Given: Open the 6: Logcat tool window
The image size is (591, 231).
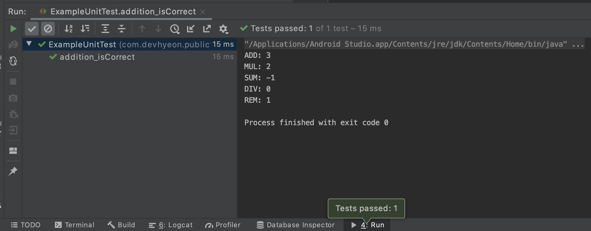Looking at the screenshot, I should click(171, 225).
